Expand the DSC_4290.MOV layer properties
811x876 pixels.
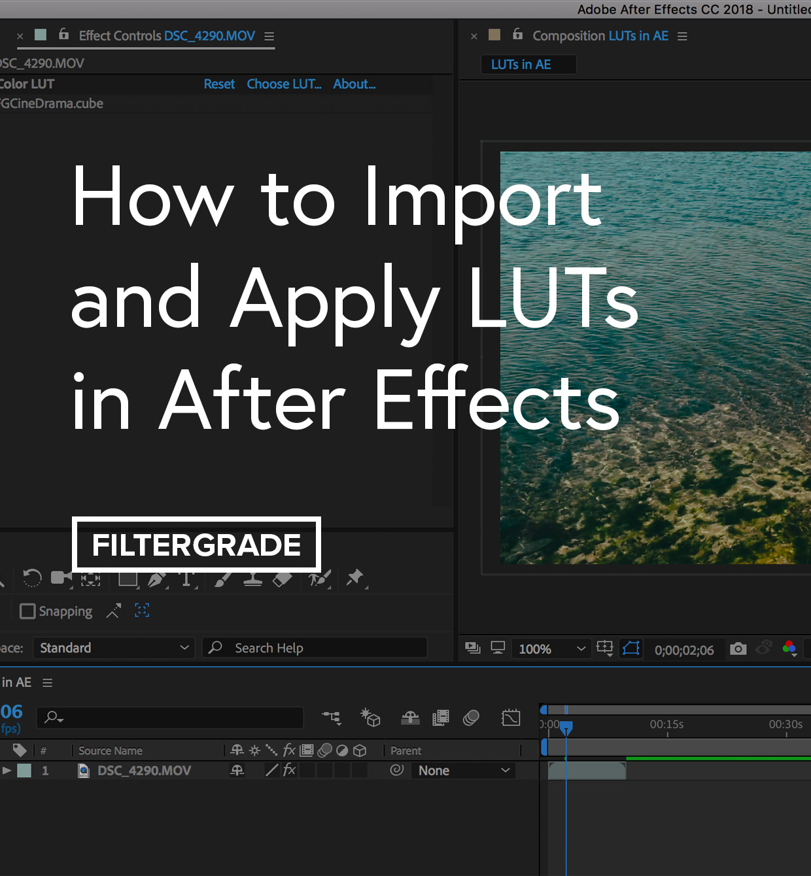[x=7, y=771]
